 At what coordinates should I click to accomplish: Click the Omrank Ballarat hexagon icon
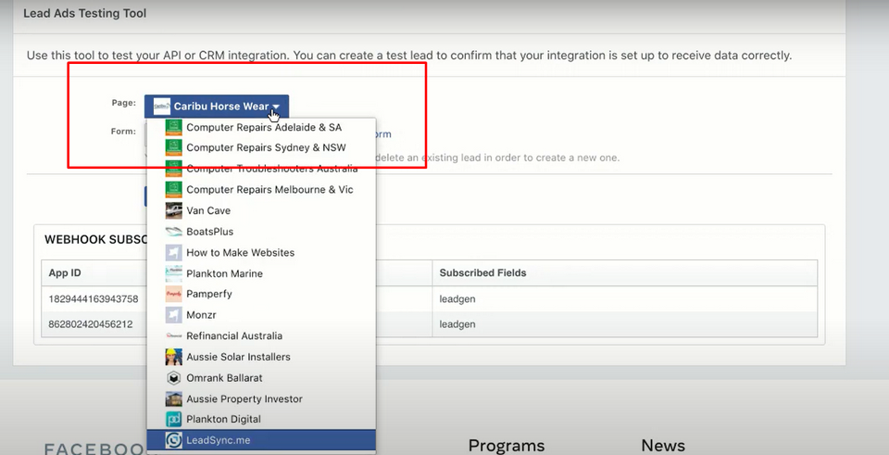click(x=173, y=378)
